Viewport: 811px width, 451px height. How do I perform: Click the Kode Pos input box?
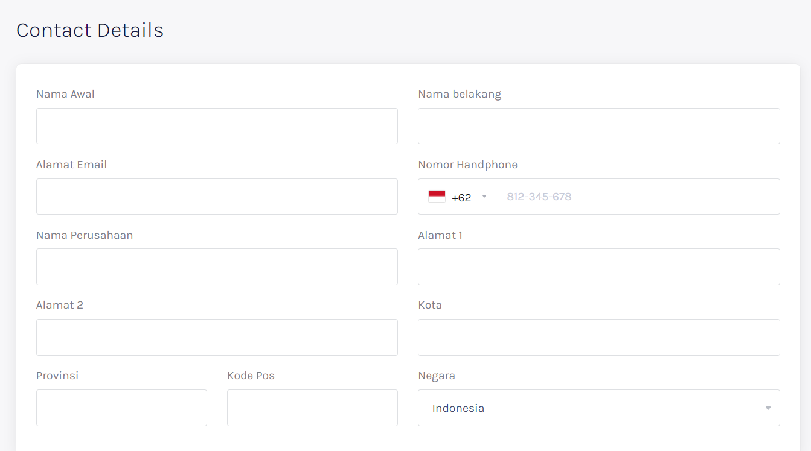(312, 408)
